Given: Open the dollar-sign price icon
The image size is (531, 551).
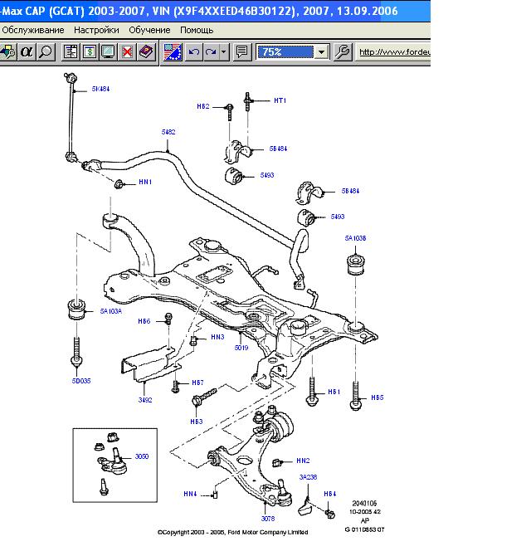Looking at the screenshot, I should tap(90, 52).
